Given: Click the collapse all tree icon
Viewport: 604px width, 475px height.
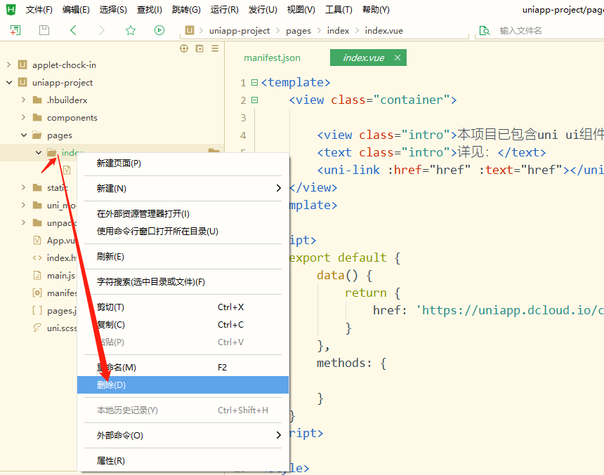Looking at the screenshot, I should [199, 48].
